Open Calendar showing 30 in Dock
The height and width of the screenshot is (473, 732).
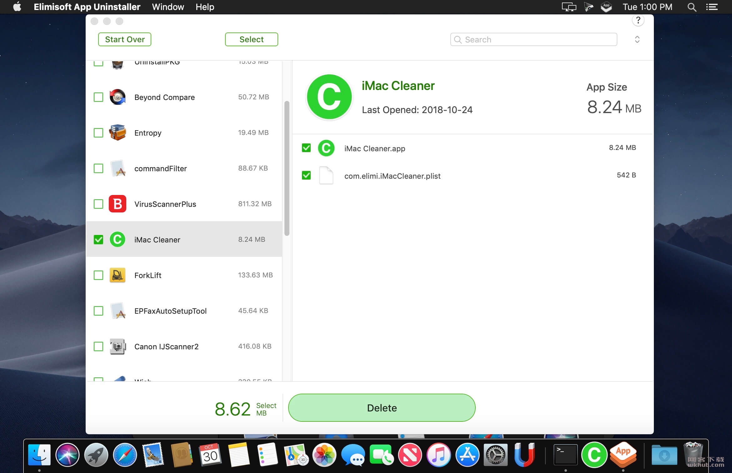(x=210, y=455)
